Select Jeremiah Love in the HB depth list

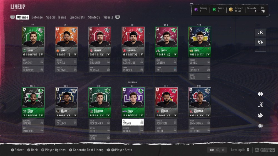[99, 137]
